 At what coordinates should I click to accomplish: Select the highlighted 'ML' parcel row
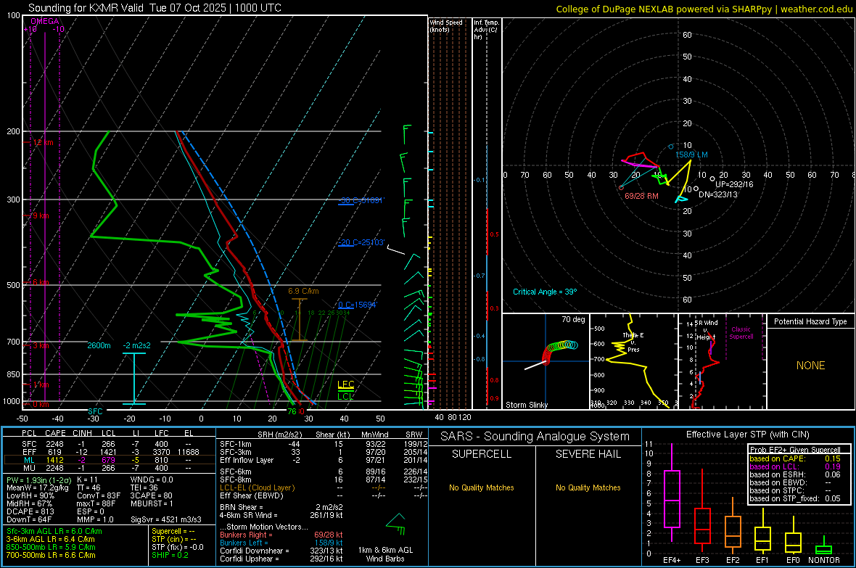click(x=110, y=461)
